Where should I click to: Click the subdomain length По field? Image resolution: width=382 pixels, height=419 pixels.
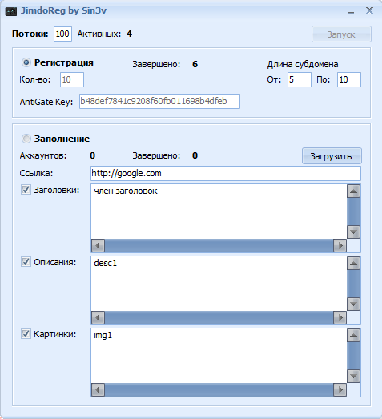pyautogui.click(x=349, y=79)
